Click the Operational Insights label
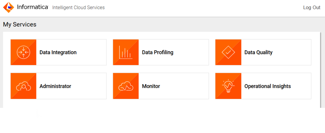The height and width of the screenshot is (133, 325). (x=268, y=86)
